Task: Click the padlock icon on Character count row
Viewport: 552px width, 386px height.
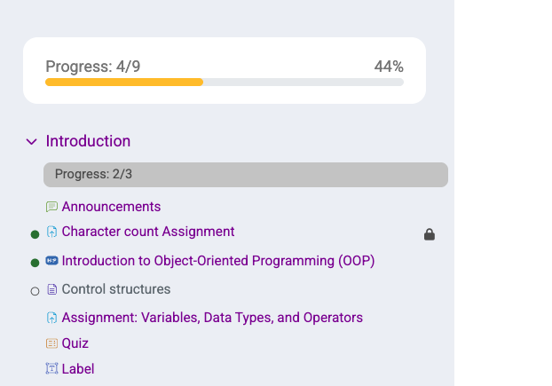Action: pos(430,234)
